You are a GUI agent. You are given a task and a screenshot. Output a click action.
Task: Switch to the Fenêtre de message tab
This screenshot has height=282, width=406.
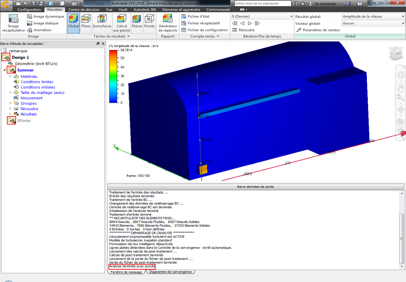click(126, 272)
